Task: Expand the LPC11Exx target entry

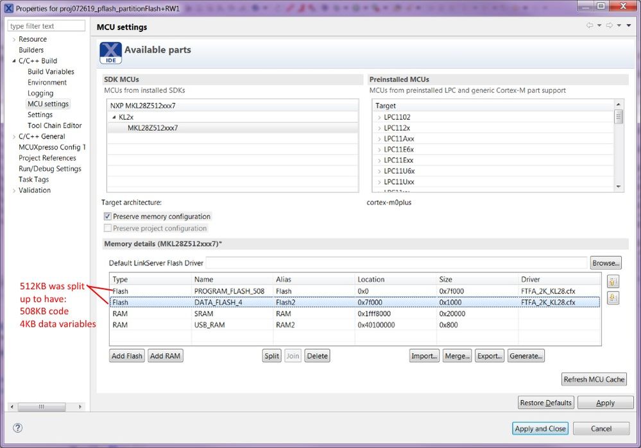Action: (379, 160)
